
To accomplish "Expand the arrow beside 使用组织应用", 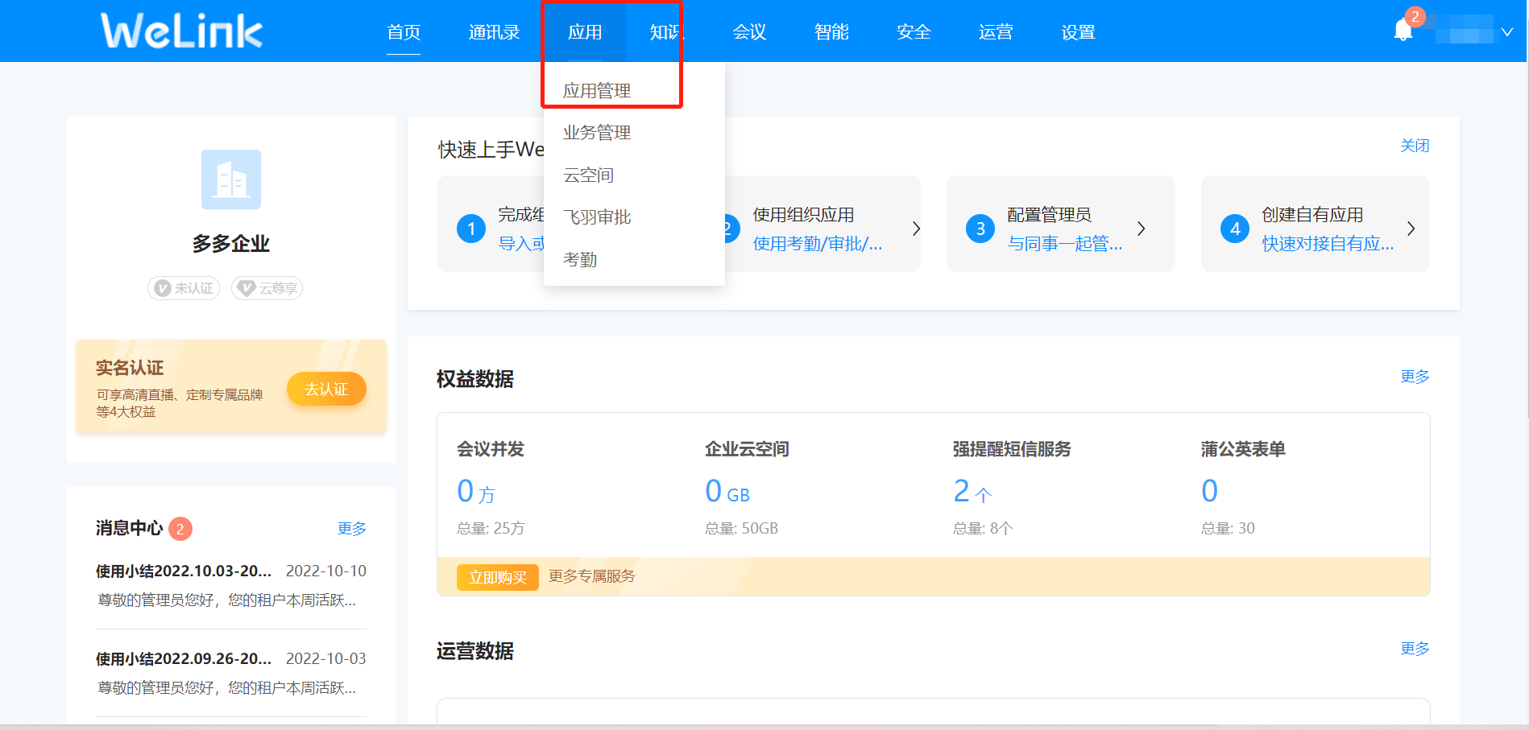I will pyautogui.click(x=916, y=229).
